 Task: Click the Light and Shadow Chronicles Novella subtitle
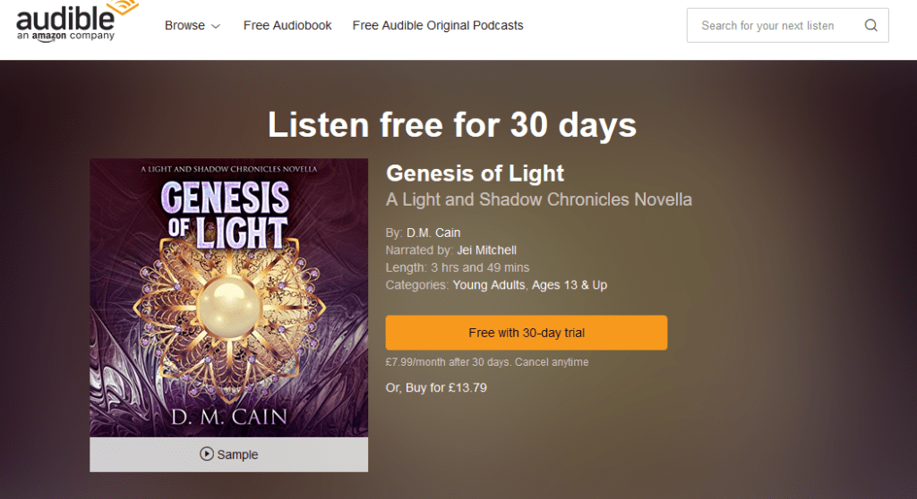538,199
